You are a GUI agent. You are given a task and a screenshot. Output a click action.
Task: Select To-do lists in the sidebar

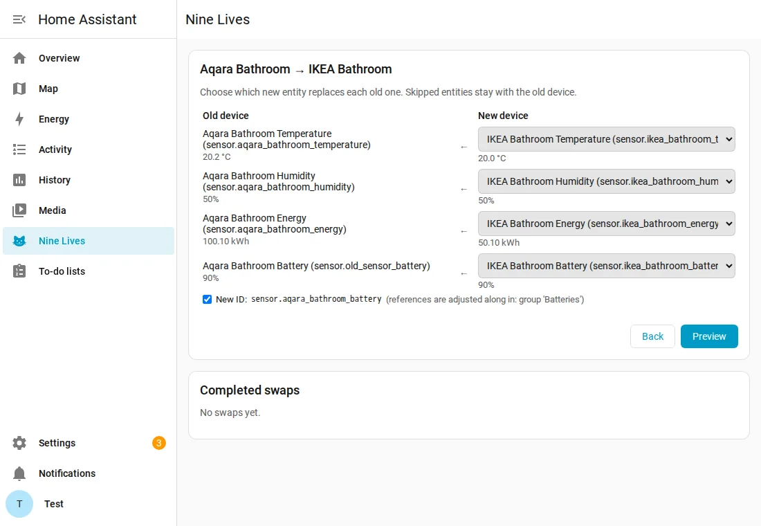pyautogui.click(x=89, y=271)
